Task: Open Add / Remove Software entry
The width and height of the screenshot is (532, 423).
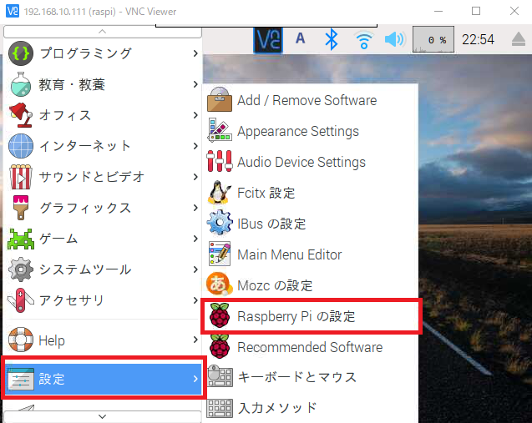Action: 311,100
